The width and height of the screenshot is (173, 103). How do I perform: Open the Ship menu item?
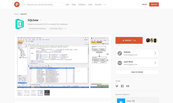pyautogui.click(x=74, y=5)
